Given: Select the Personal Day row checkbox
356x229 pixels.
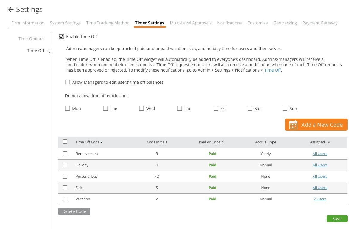Looking at the screenshot, I should pos(65,177).
